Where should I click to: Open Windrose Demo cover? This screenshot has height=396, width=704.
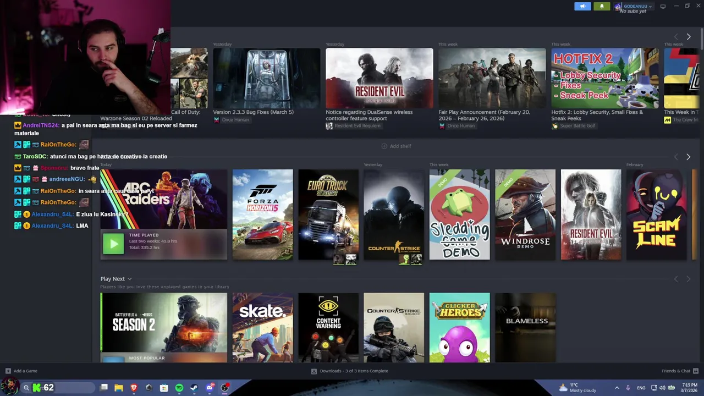coord(525,215)
